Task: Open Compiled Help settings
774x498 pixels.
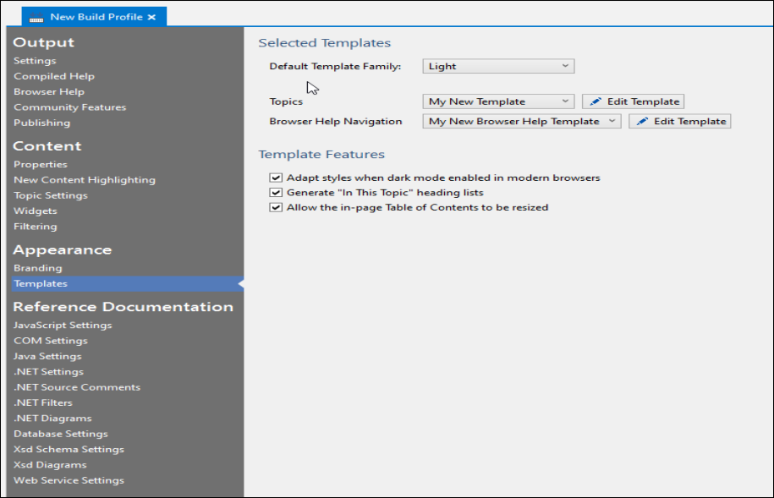Action: click(x=54, y=76)
